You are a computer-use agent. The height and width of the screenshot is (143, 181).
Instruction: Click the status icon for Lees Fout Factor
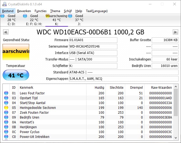click(6, 93)
